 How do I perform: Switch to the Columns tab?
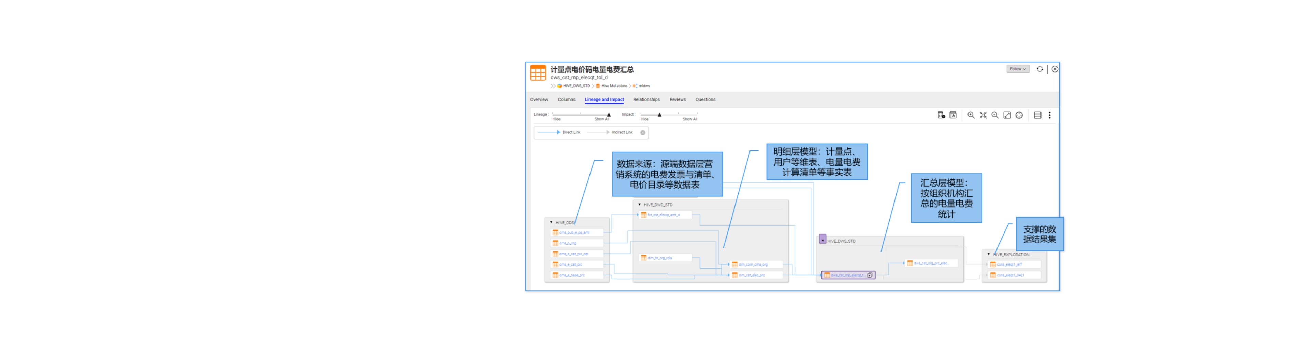[566, 99]
